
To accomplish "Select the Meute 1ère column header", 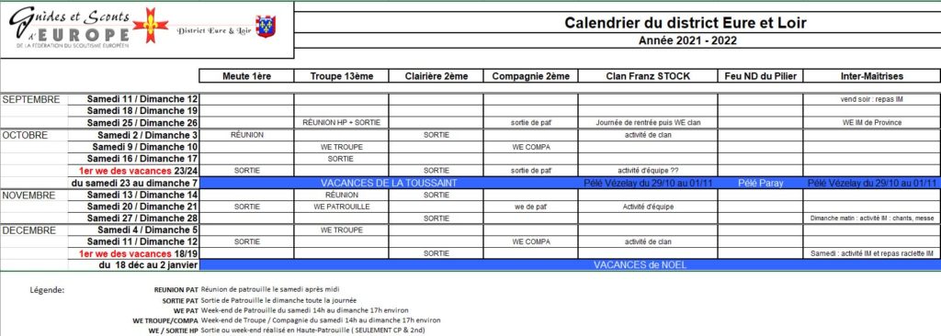I will click(246, 76).
